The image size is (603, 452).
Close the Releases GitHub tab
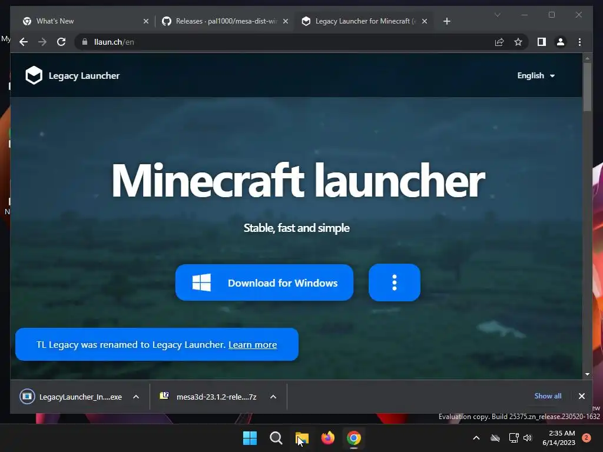coord(286,21)
